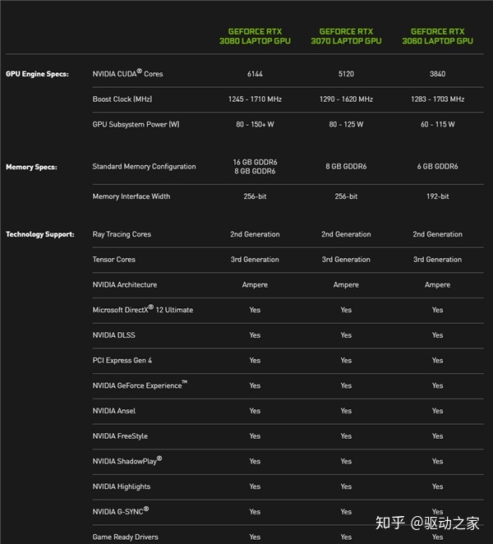
Task: Click the 3080 Yes in GeForce Experience row
Action: coord(255,385)
